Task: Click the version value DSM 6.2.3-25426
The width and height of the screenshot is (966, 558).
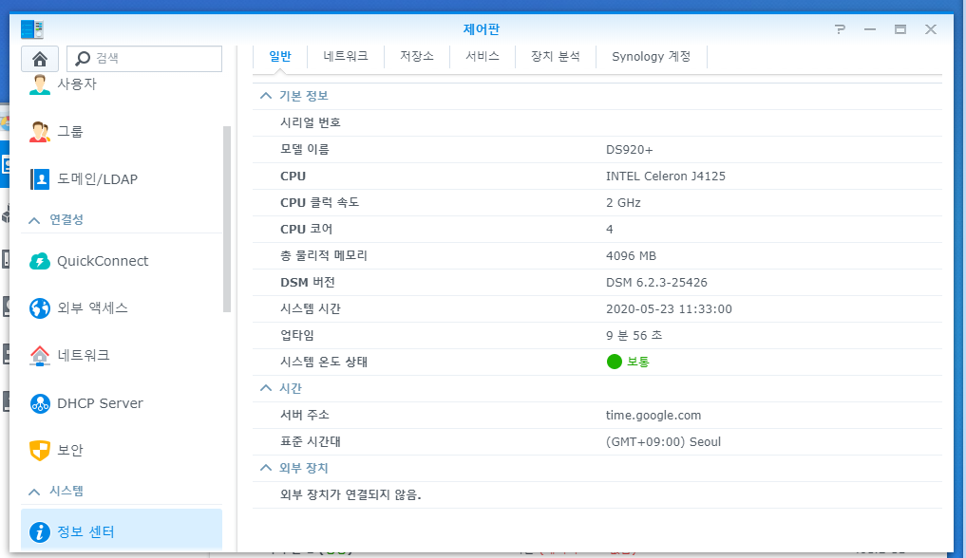Action: pos(656,283)
